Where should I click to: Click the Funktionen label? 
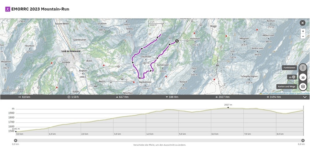(289, 68)
